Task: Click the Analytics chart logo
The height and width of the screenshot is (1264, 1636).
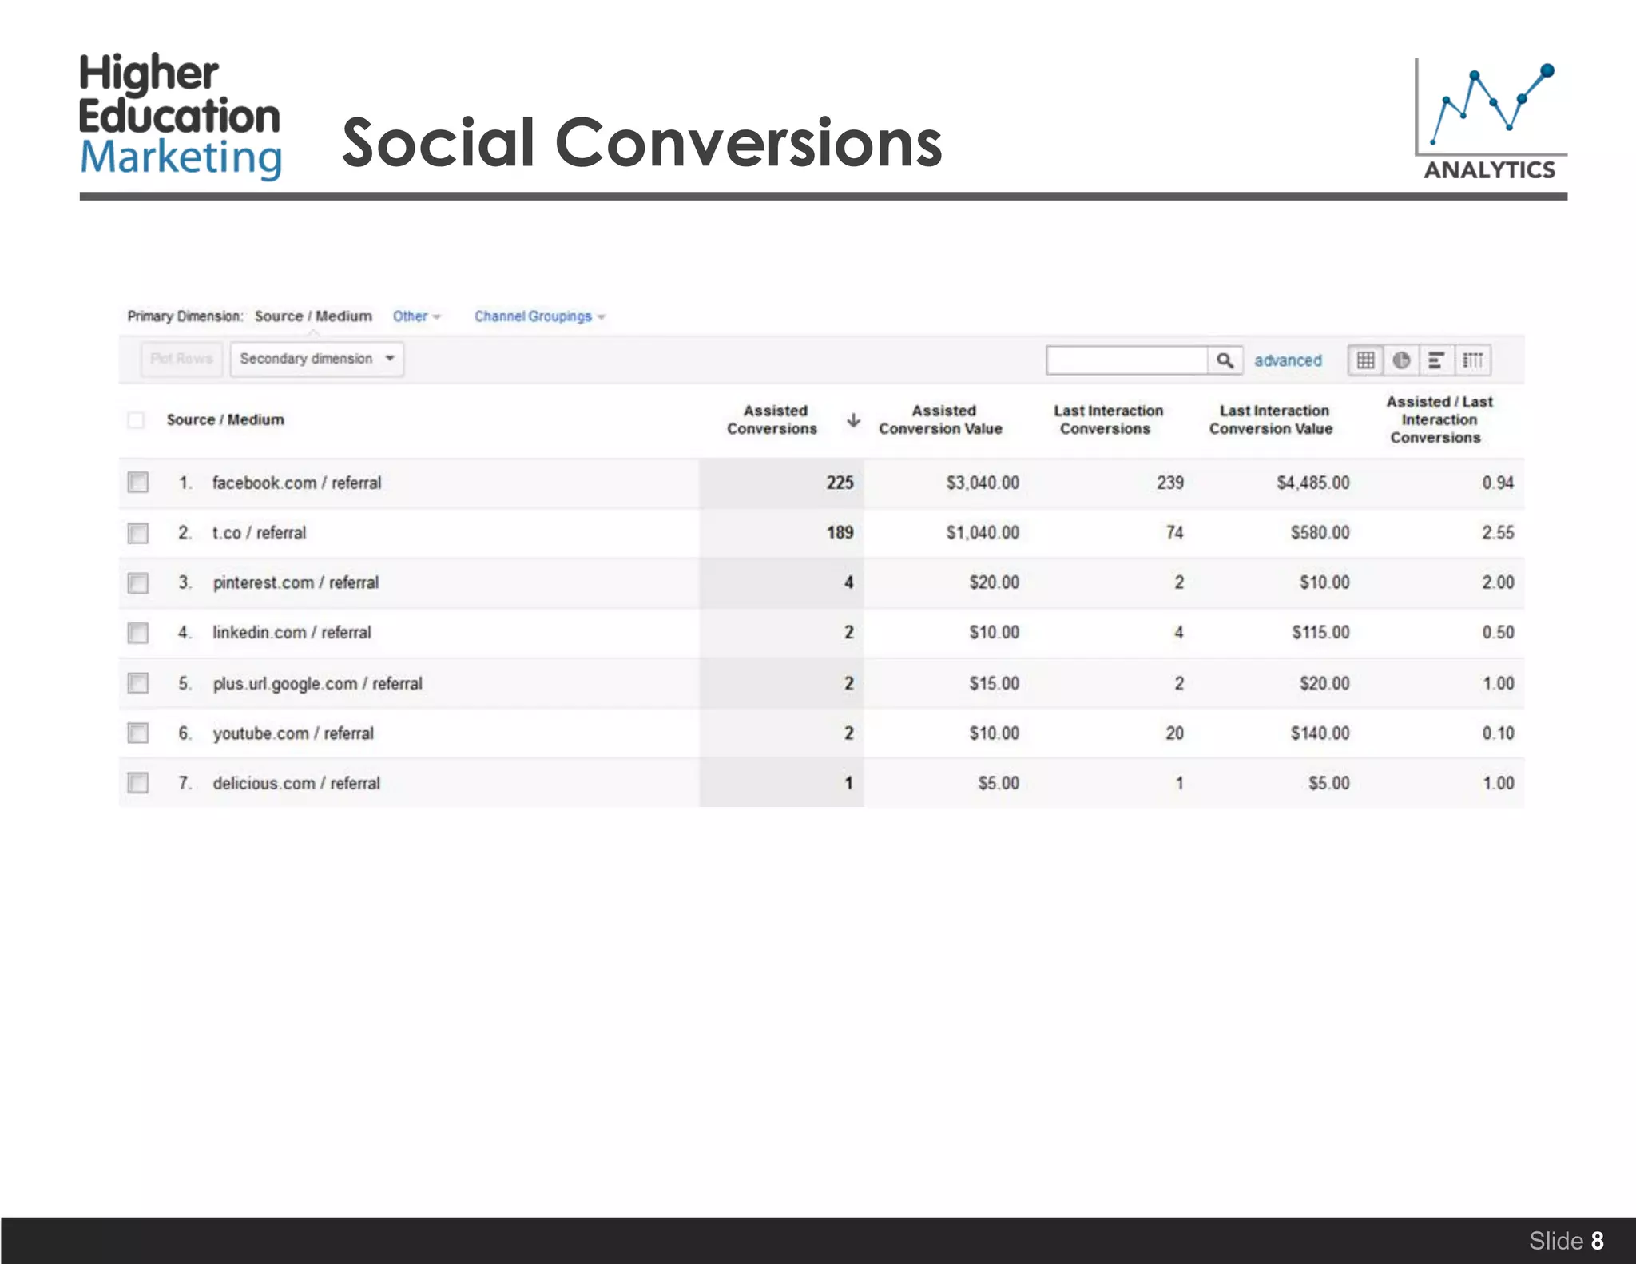Action: pyautogui.click(x=1490, y=119)
